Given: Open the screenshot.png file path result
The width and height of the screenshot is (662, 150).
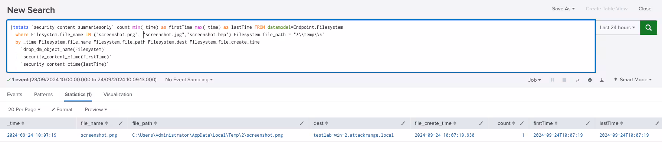Looking at the screenshot, I should (207, 135).
